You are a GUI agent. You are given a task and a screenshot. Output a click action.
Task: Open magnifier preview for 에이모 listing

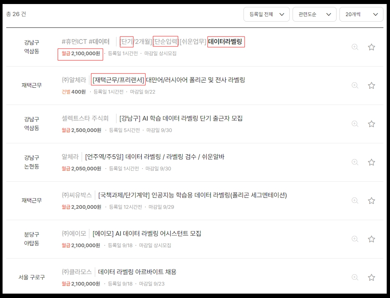(355, 239)
